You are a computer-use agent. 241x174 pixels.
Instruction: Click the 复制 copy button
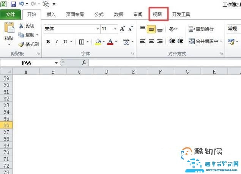[x=27, y=35]
